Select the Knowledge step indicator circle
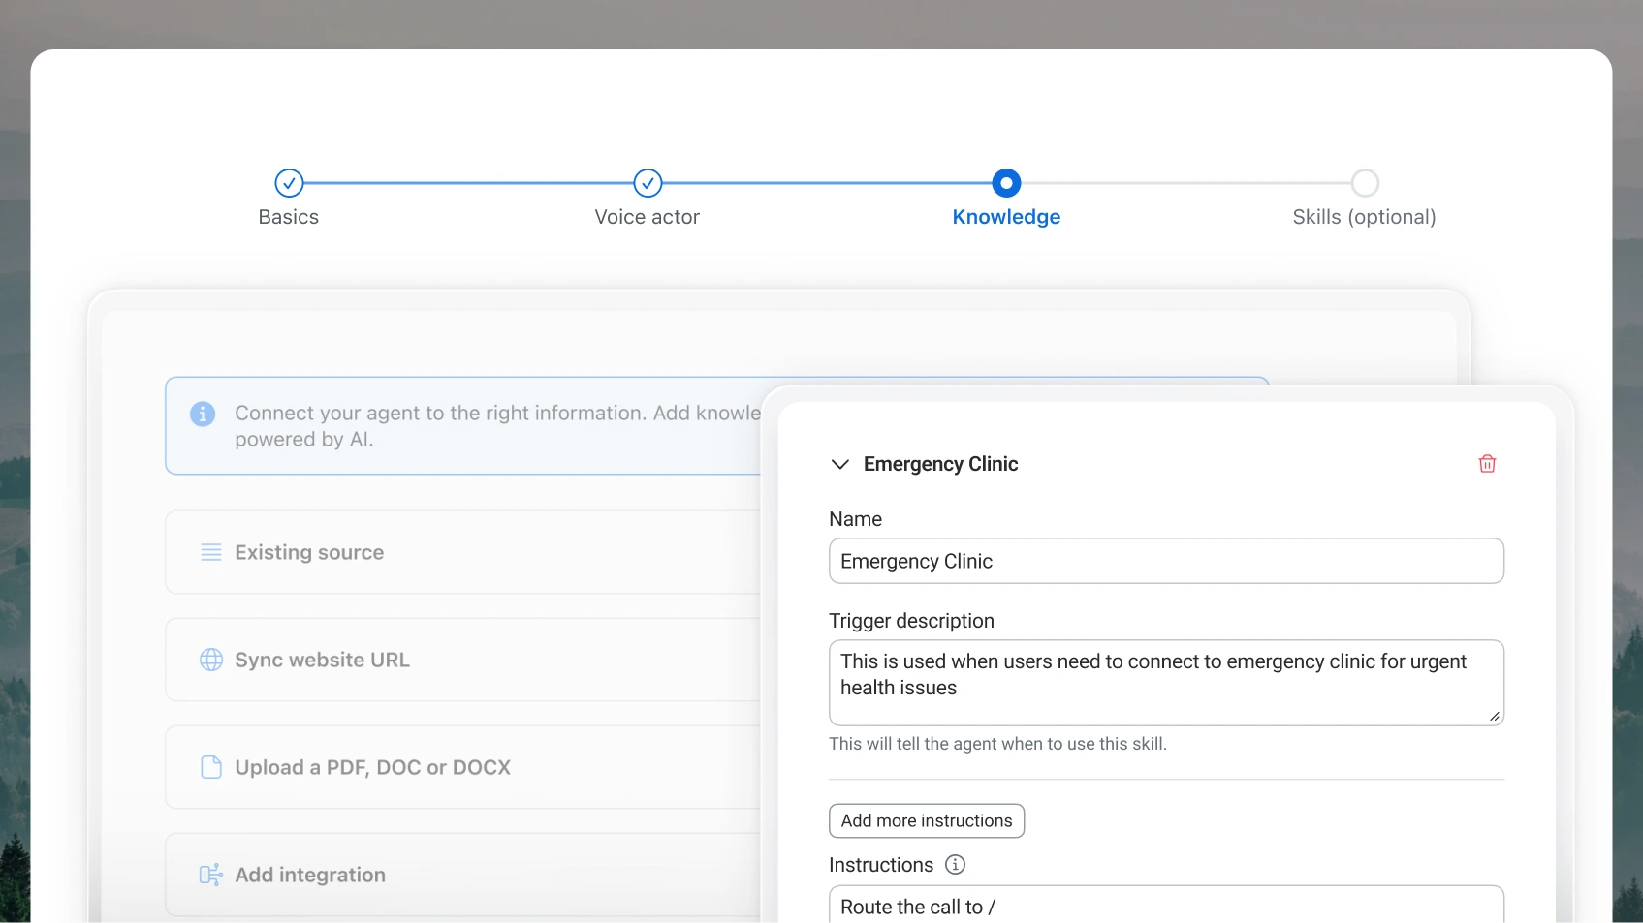 [1006, 183]
